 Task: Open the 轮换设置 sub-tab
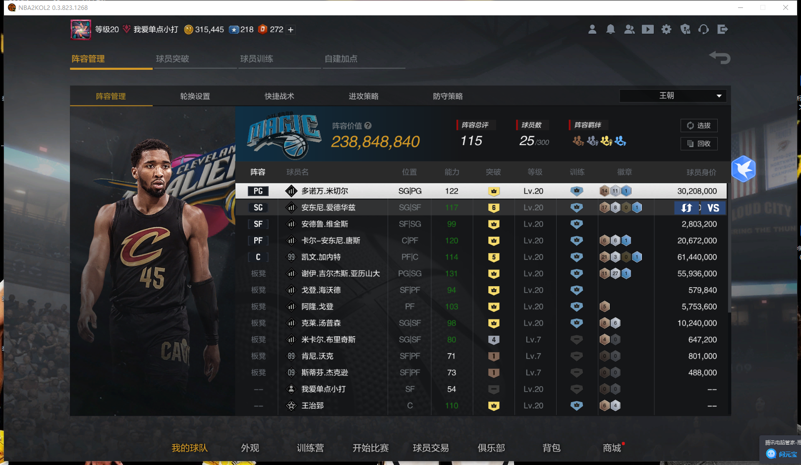[x=195, y=96]
